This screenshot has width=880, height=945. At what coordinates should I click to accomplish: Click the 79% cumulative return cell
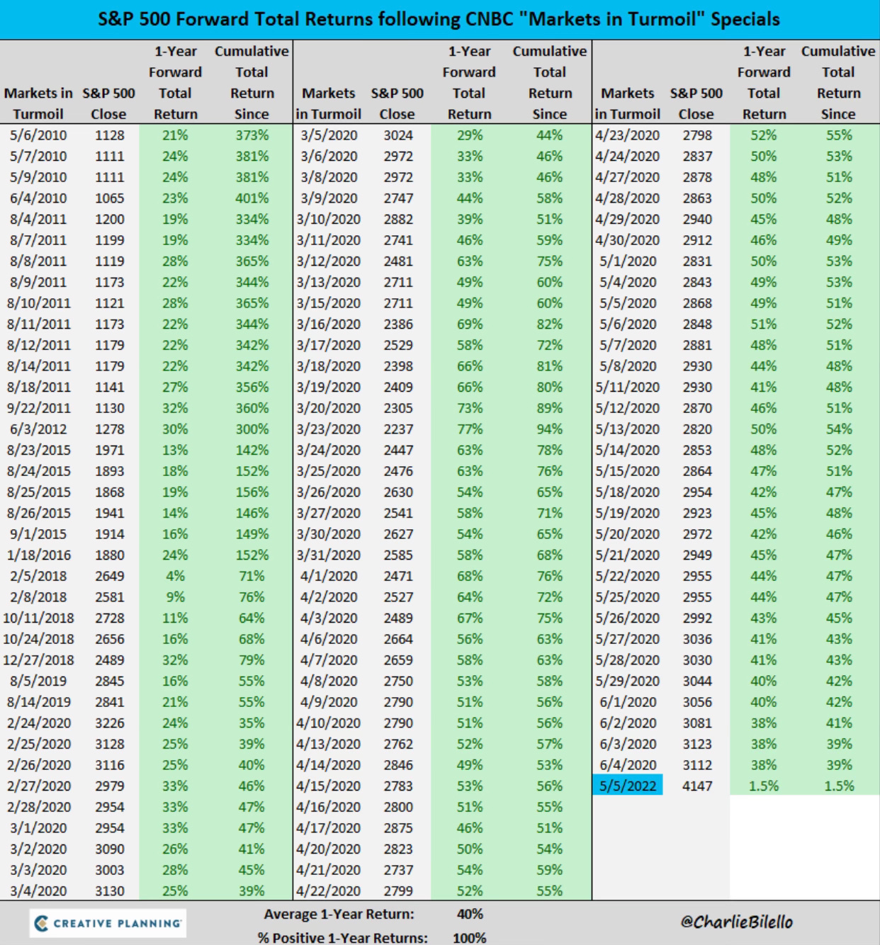pyautogui.click(x=252, y=660)
